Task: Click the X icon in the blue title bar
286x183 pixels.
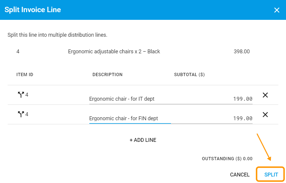Action: [x=277, y=10]
